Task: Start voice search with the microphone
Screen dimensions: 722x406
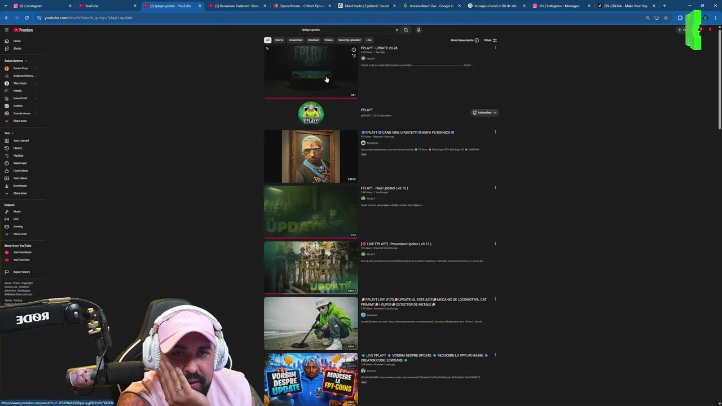Action: 419,30
